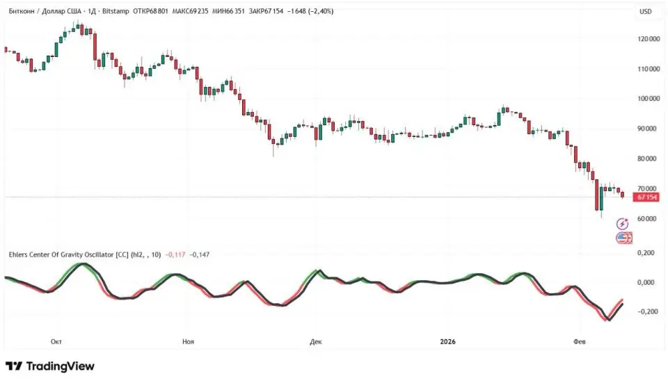Click the −0,117 red oscillator value
Viewport: 668px width, 383px height.
tap(177, 254)
